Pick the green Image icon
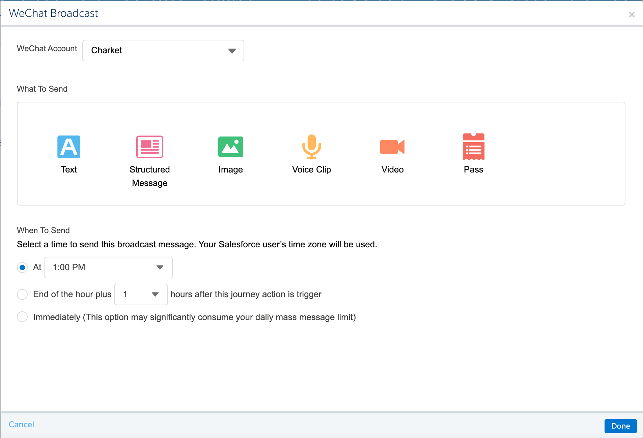The image size is (643, 438). [230, 147]
